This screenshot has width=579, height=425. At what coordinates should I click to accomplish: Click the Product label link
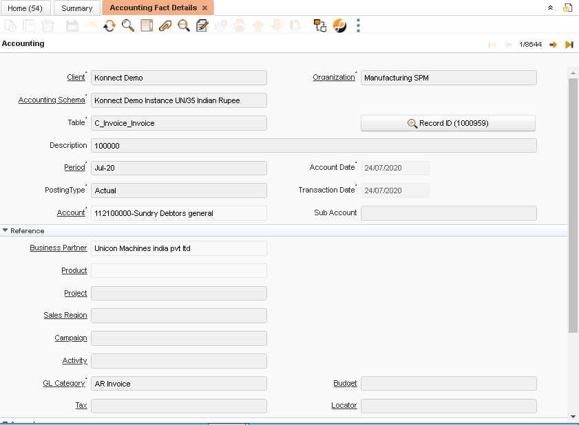(x=74, y=270)
